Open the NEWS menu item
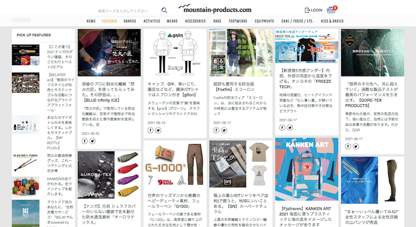The image size is (416, 227). point(91,21)
